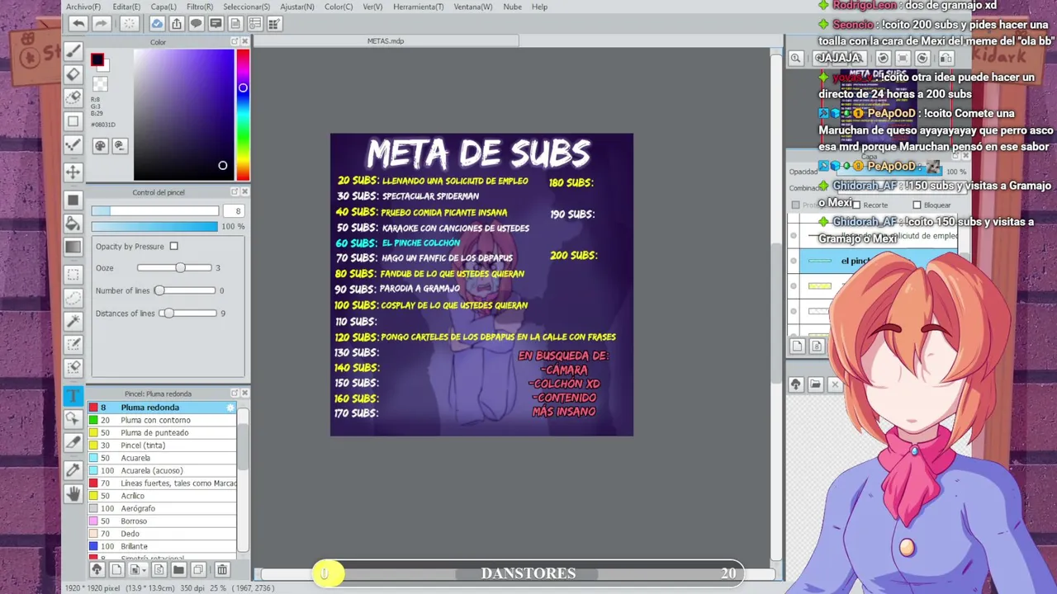Click brush size slider bar
This screenshot has height=594, width=1057.
(x=155, y=211)
